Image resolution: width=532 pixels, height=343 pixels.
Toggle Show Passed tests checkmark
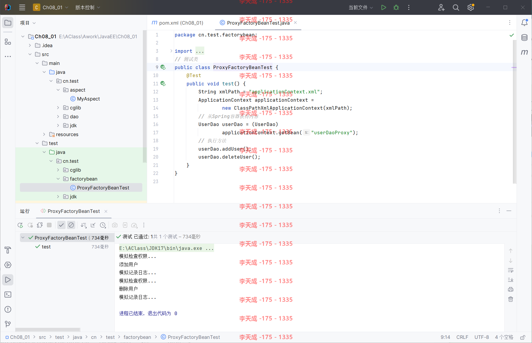61,225
